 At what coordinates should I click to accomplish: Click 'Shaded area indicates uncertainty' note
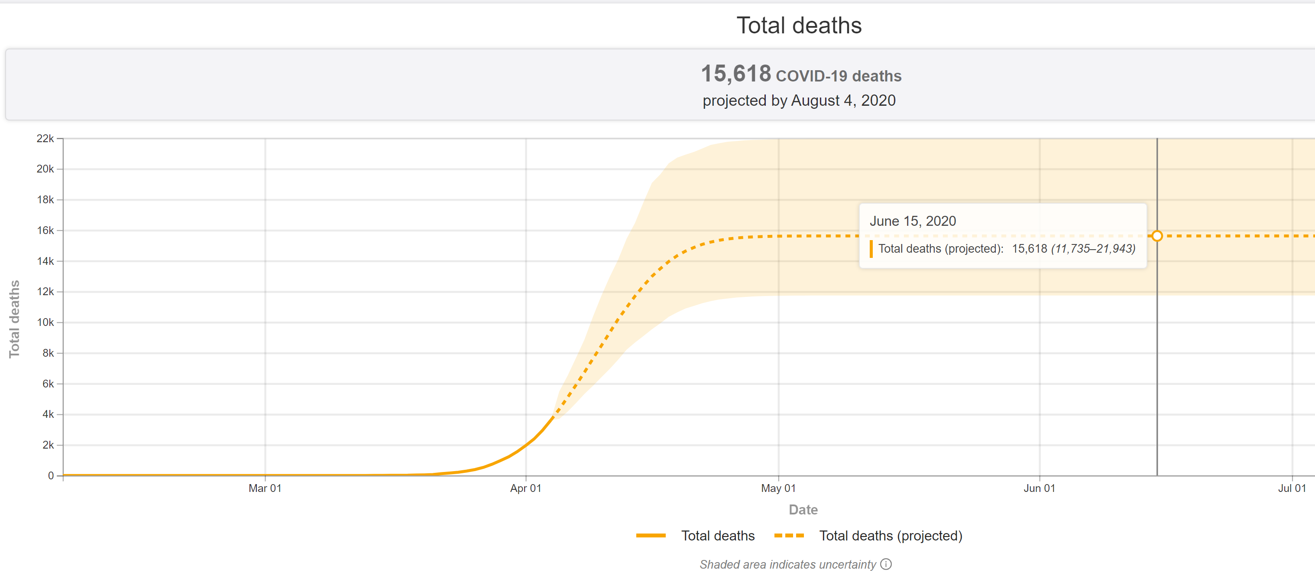tap(788, 564)
